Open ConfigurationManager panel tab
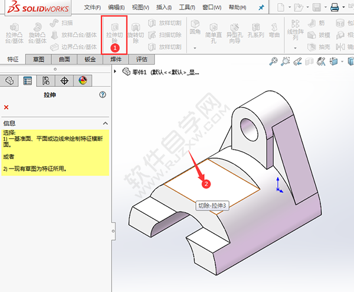 click(46, 80)
